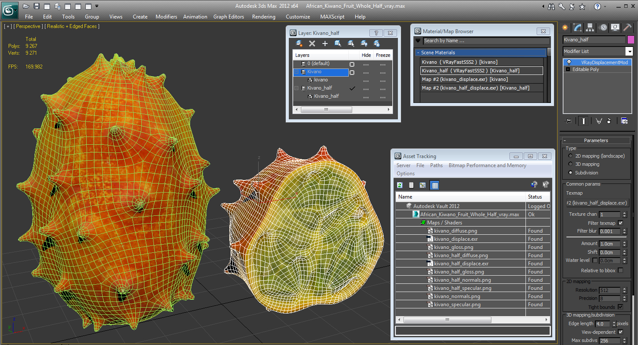638x345 pixels.
Task: Click the lightbulb icon of VRayDisplacementMod
Action: [569, 62]
